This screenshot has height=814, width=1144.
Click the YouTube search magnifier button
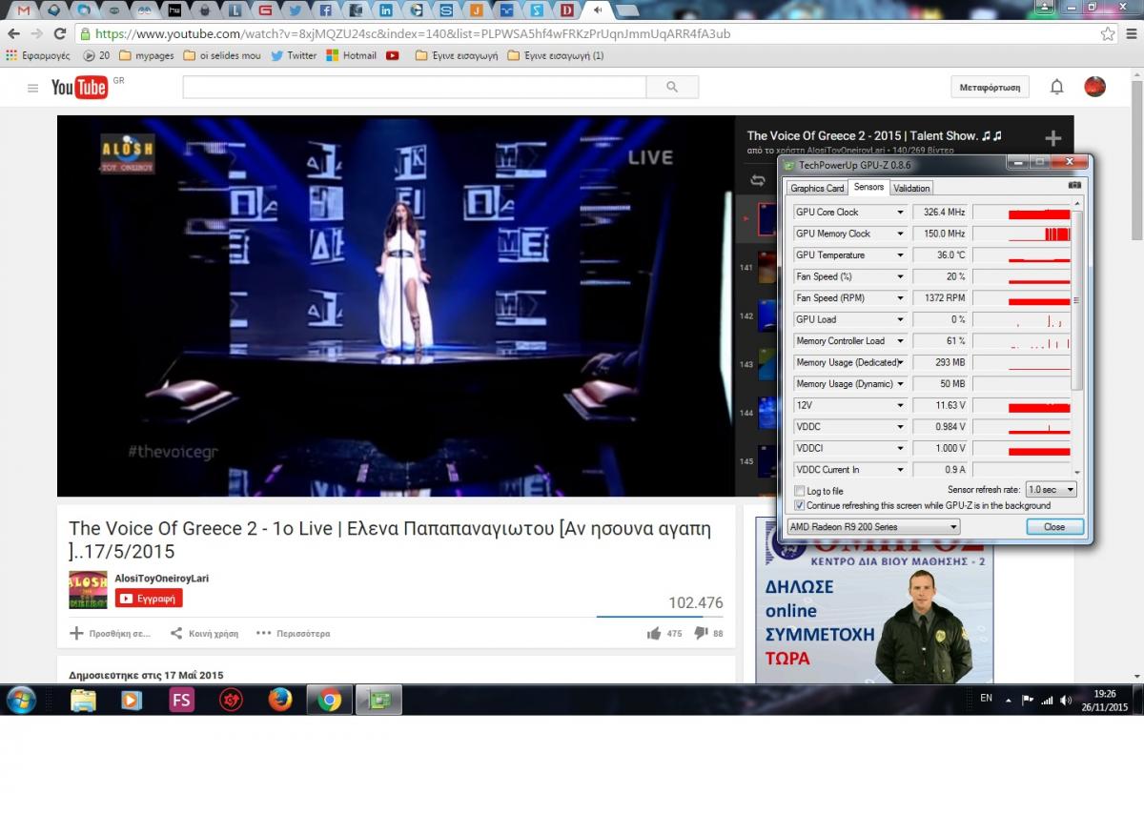tap(672, 87)
